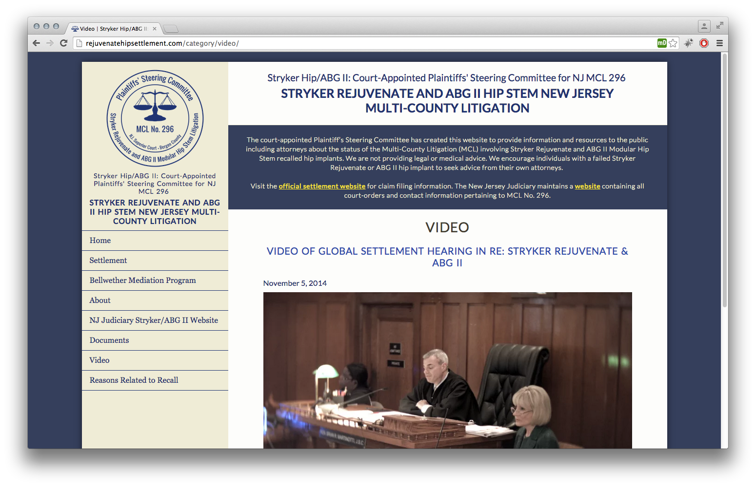756x487 pixels.
Task: Click the forward navigation arrow
Action: (x=50, y=43)
